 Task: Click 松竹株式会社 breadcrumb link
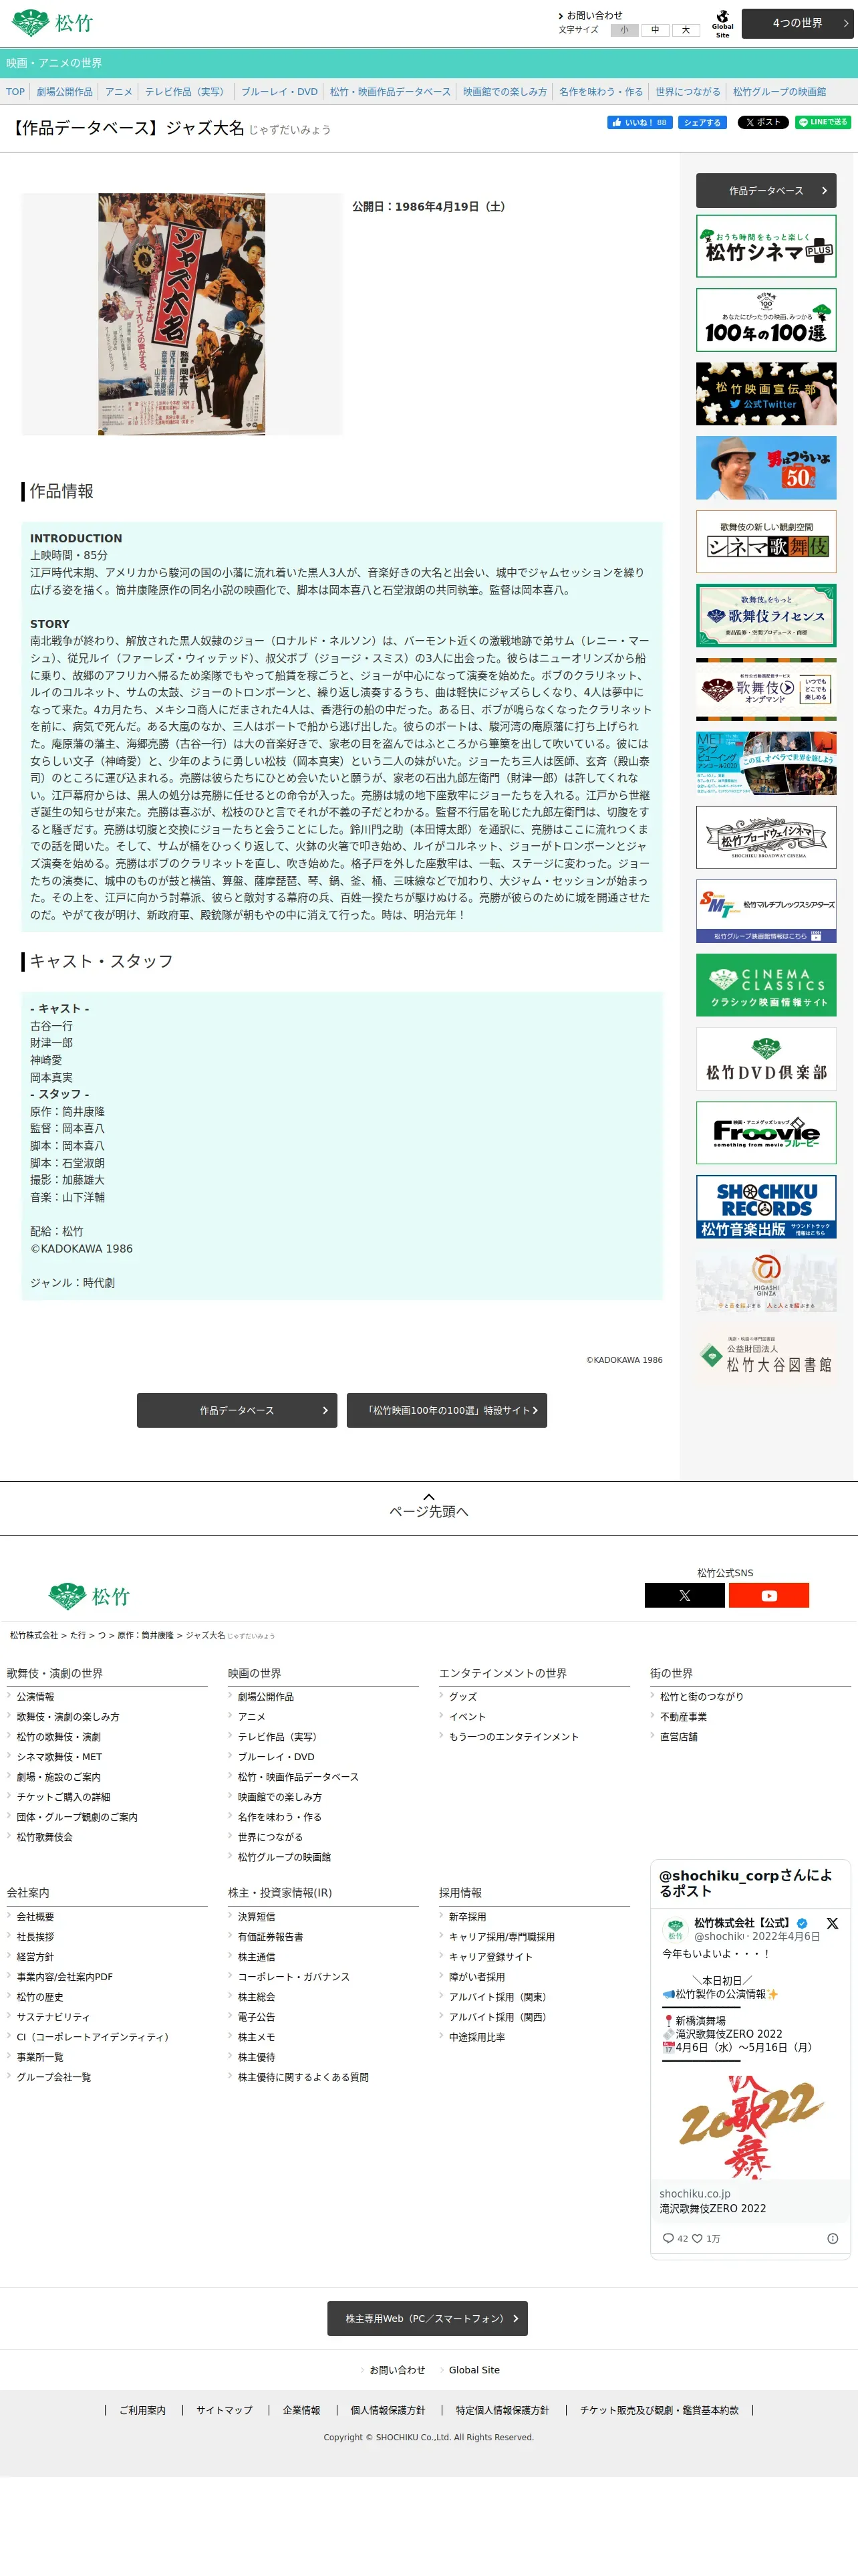(34, 1635)
